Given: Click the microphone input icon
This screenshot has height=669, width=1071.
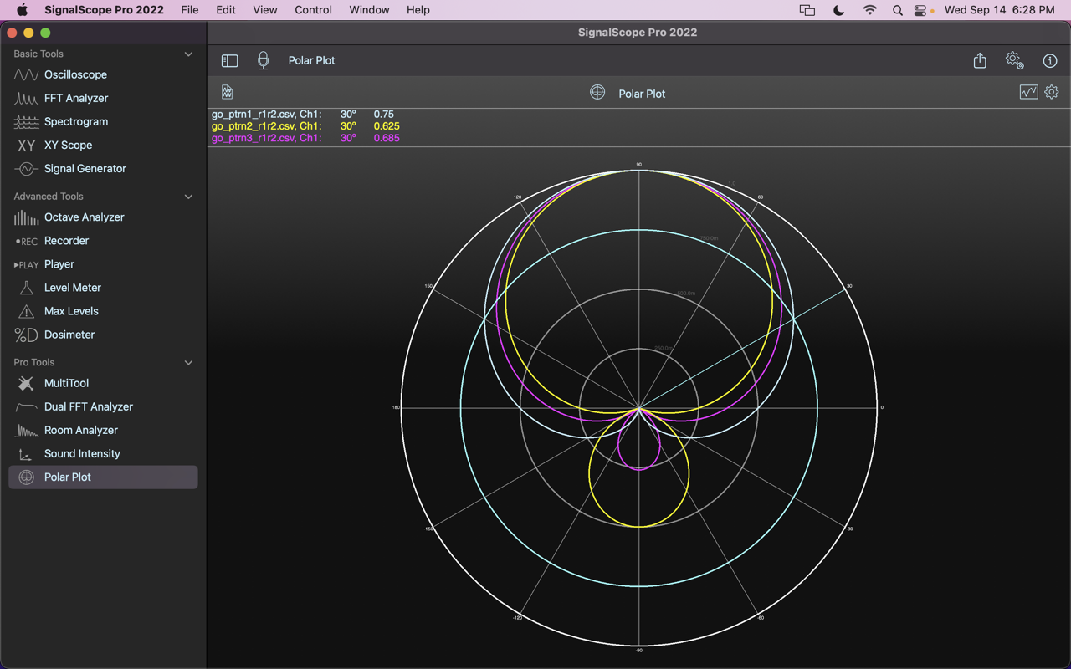Looking at the screenshot, I should [x=263, y=60].
